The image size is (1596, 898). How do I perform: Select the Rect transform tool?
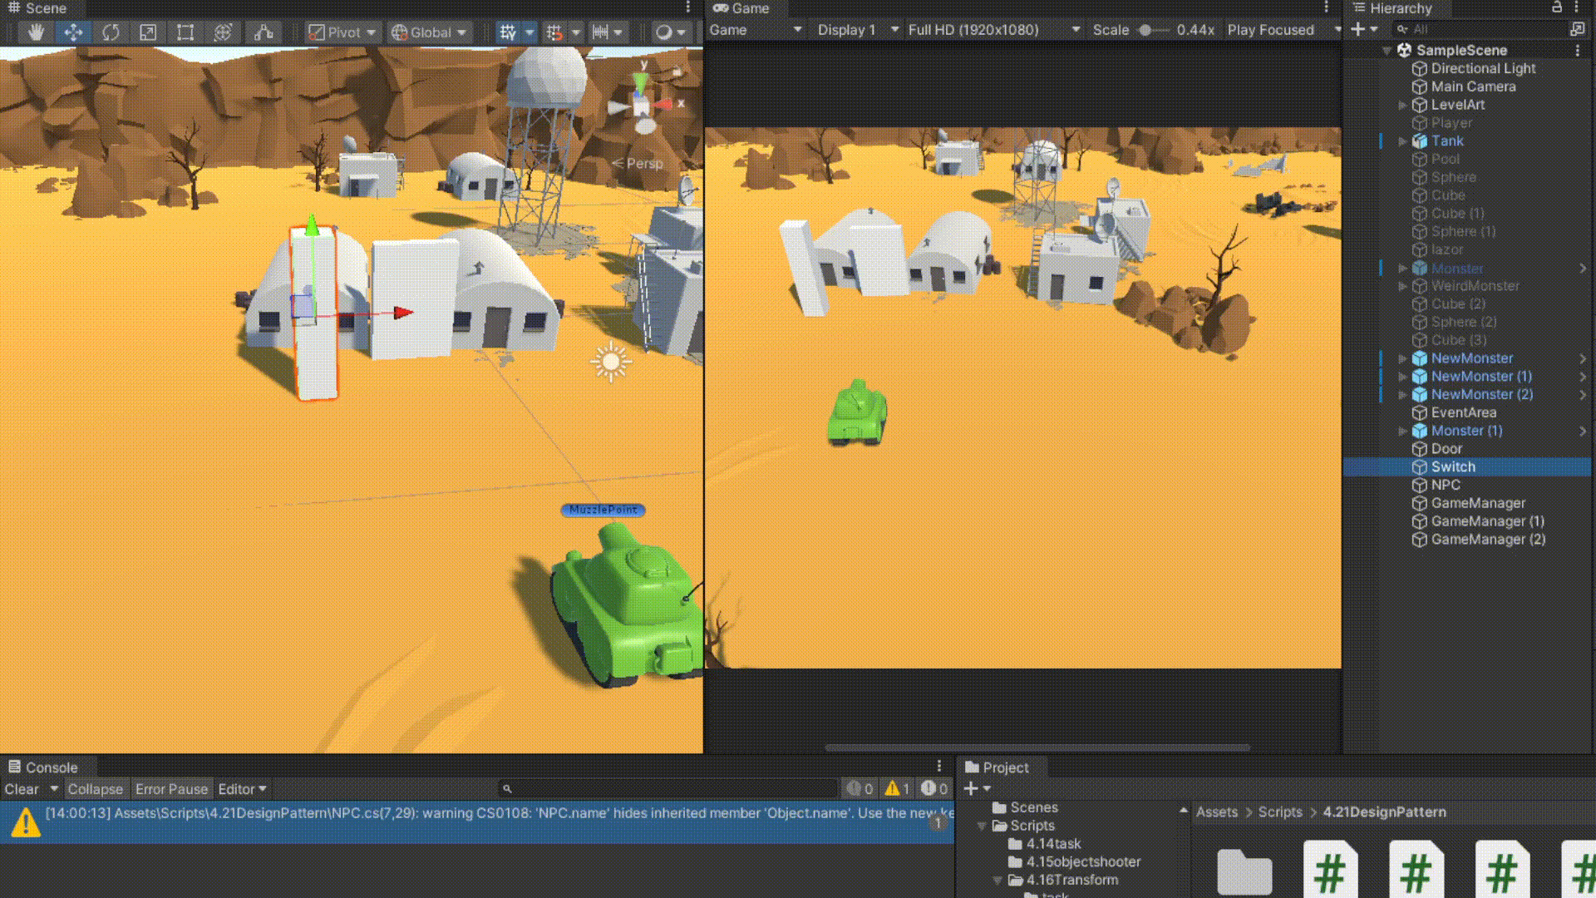(185, 32)
